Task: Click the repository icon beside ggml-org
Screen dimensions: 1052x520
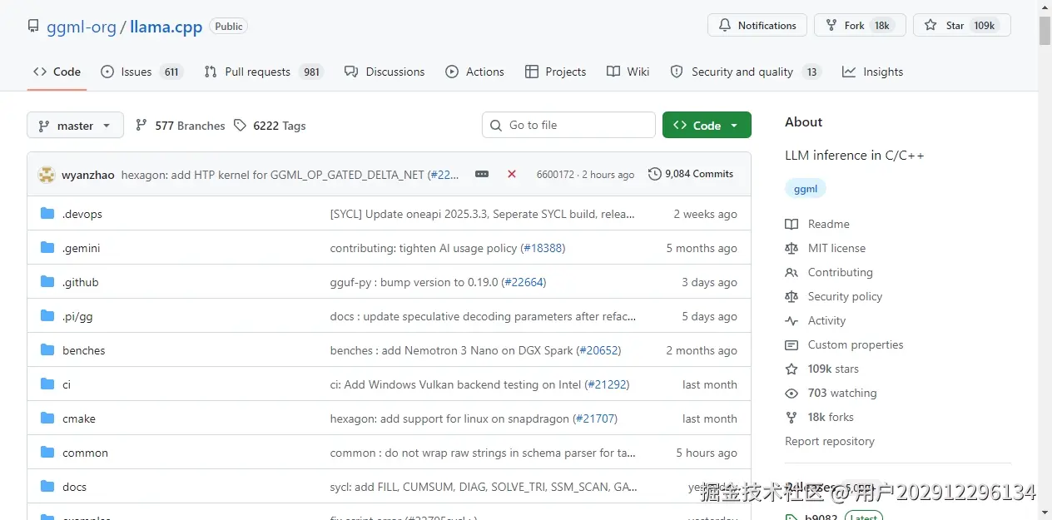Action: pos(33,27)
